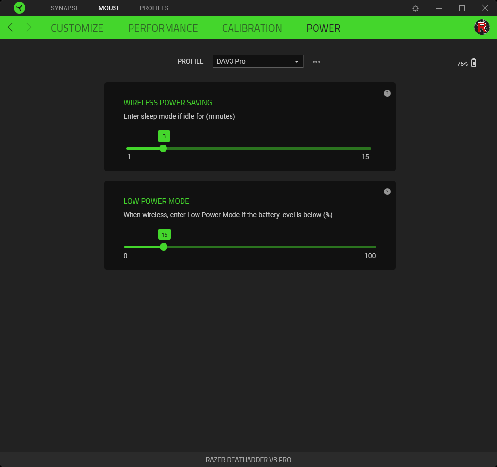Click the 75% battery status icon

tap(474, 63)
